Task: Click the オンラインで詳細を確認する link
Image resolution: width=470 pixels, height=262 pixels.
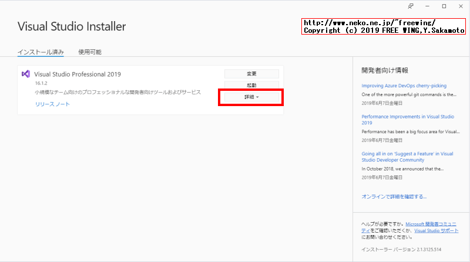Action: (x=394, y=196)
